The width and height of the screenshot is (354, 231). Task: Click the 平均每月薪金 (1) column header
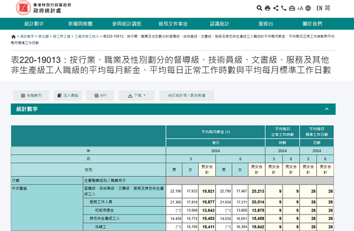[215, 132]
